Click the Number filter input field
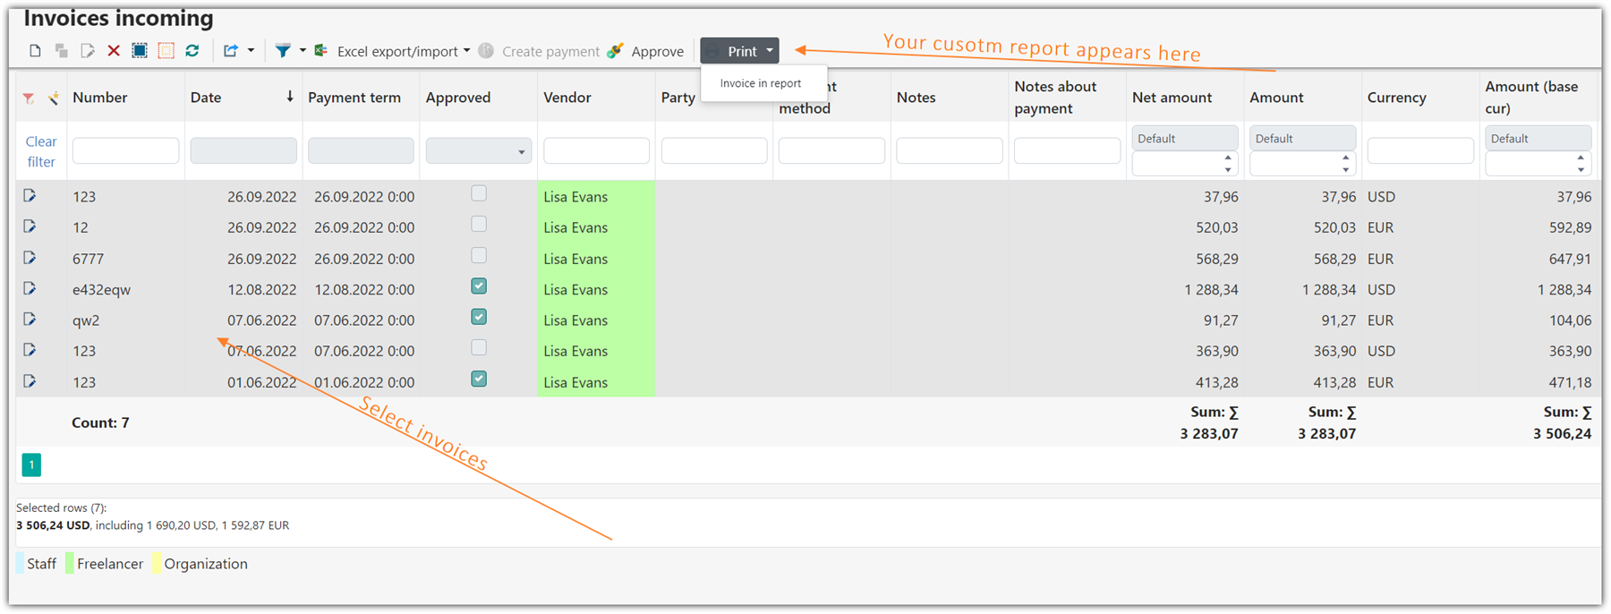The image size is (1611, 614). (125, 150)
